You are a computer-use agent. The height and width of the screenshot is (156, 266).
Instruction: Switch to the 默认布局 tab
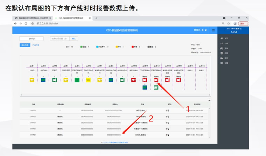pyautogui.click(x=25, y=45)
